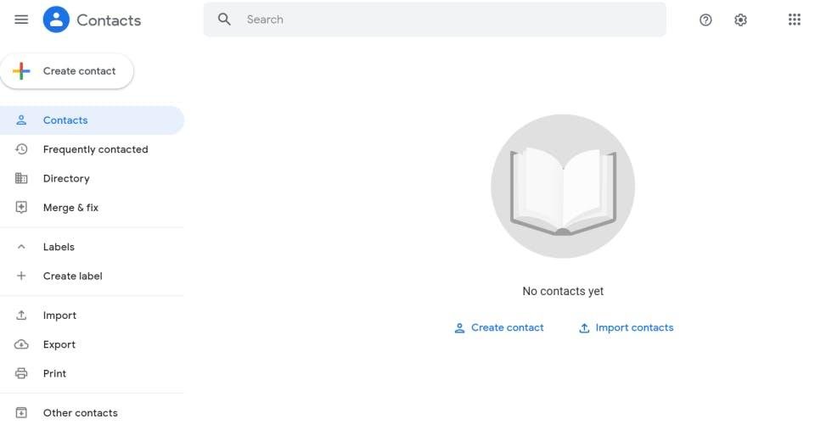Click the Directory building icon
Viewport: 815px width, 430px height.
(22, 178)
